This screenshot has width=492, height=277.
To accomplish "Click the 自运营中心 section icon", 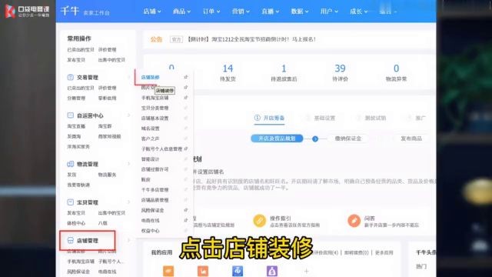I will (70, 115).
